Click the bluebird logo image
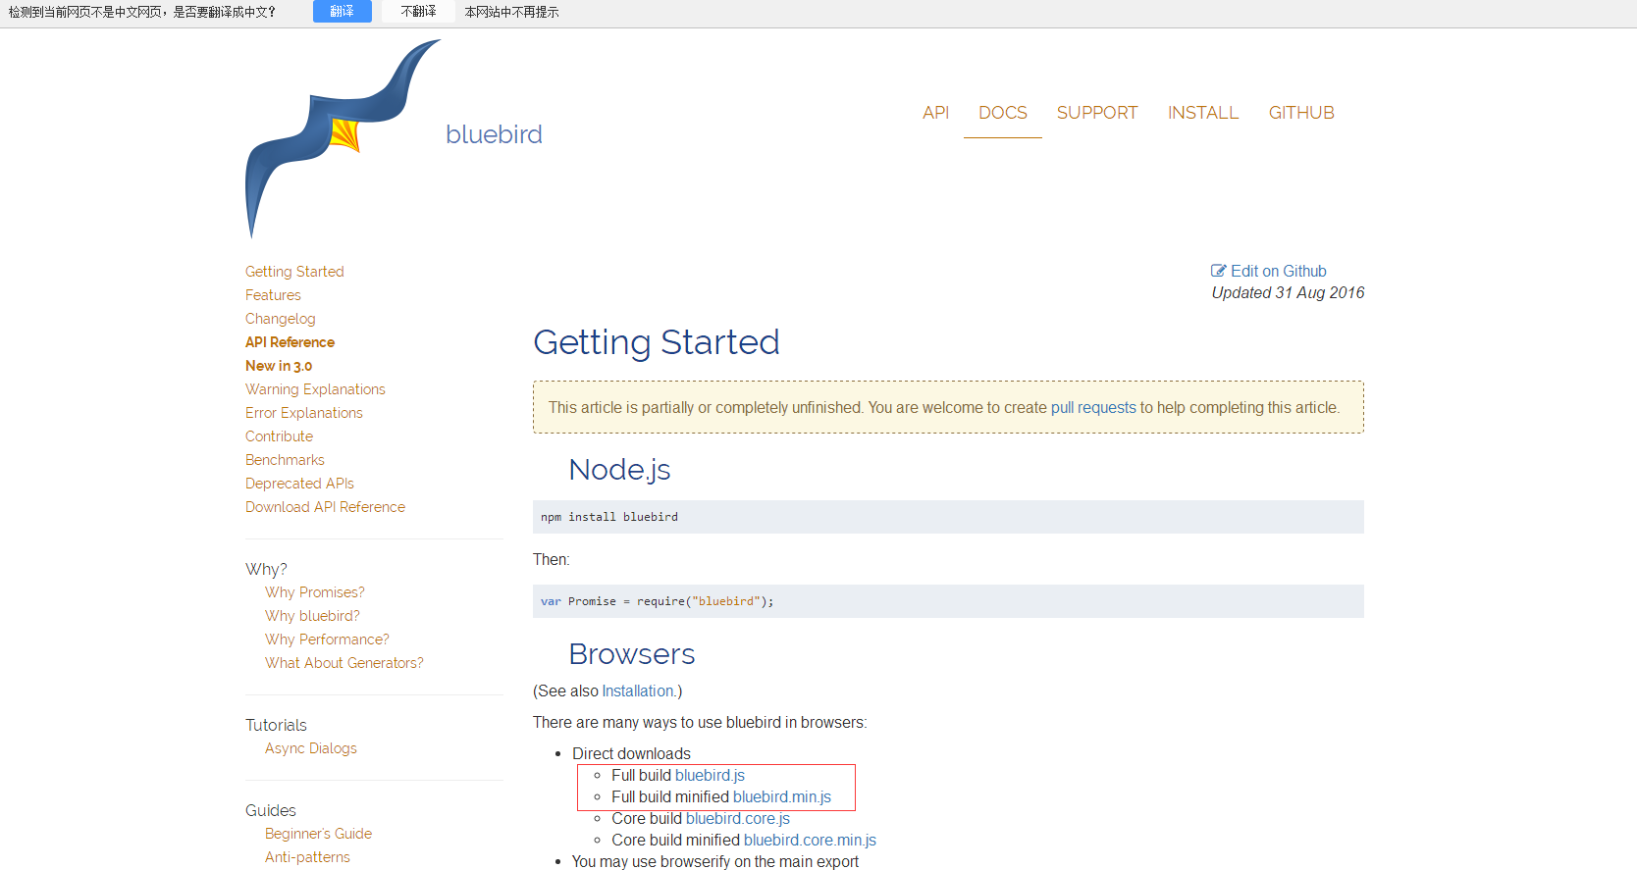Screen dimensions: 1637x870 [343, 138]
